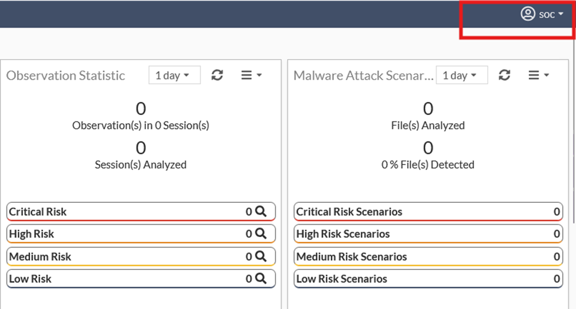Refresh the Observation Statistic widget
Image resolution: width=576 pixels, height=309 pixels.
[x=217, y=75]
